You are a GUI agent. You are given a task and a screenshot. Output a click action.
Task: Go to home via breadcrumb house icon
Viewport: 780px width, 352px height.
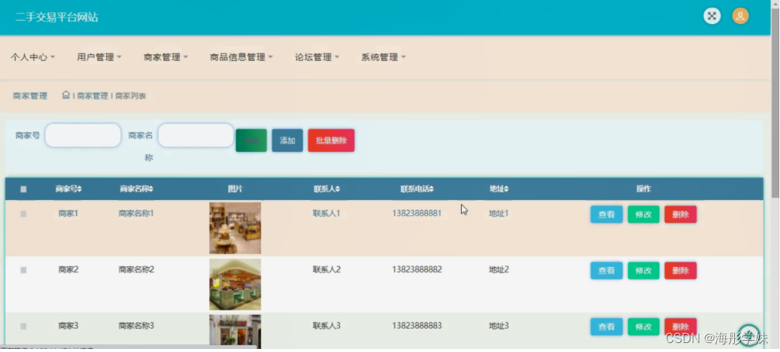[65, 95]
